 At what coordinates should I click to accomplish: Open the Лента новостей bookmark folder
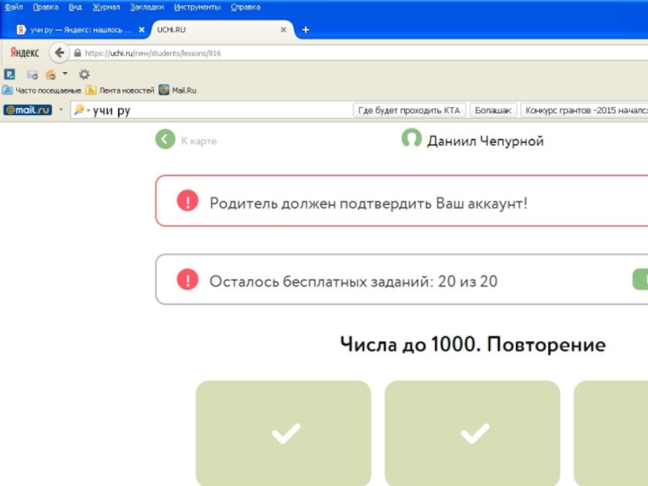click(x=120, y=90)
